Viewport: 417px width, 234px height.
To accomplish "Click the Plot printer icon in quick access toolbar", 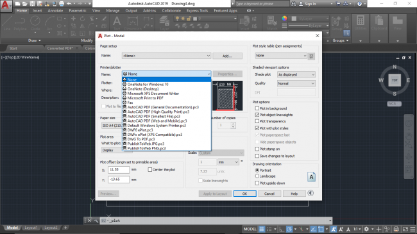I will point(62,4).
